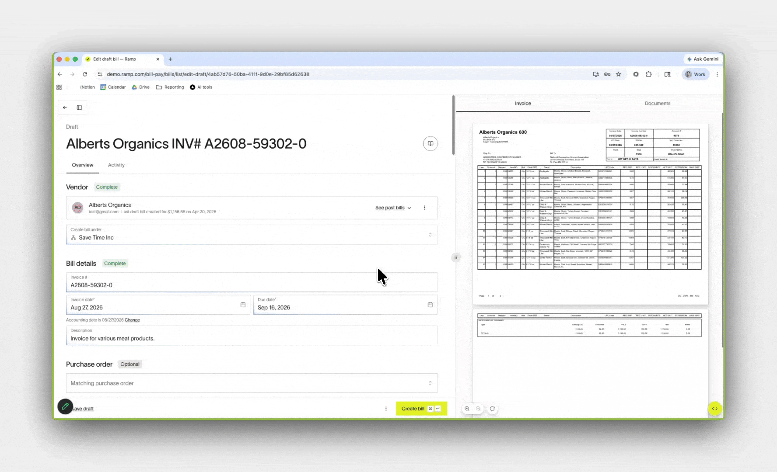Open the browser extensions puzzle icon

[649, 74]
